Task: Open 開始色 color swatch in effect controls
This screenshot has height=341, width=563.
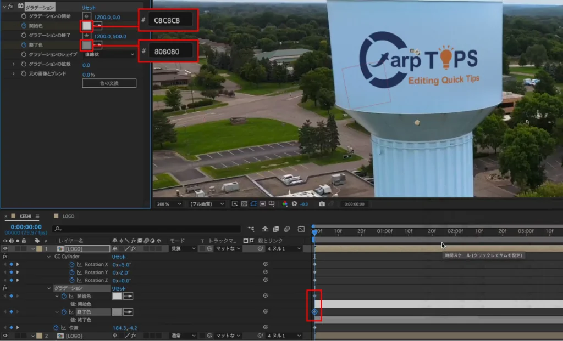Action: click(x=86, y=26)
